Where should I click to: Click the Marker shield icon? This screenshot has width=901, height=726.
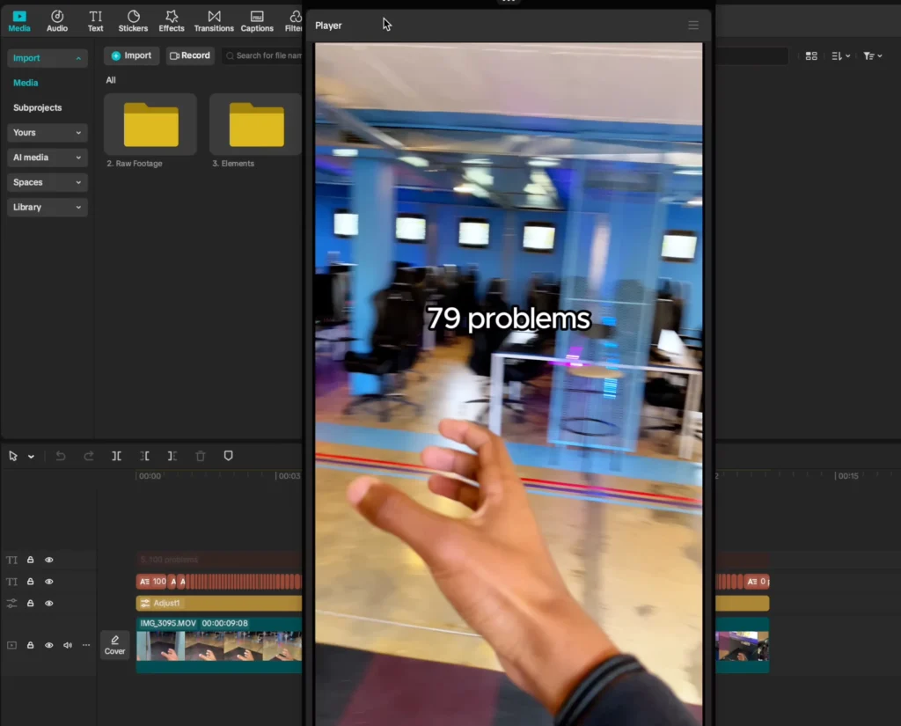click(x=228, y=456)
